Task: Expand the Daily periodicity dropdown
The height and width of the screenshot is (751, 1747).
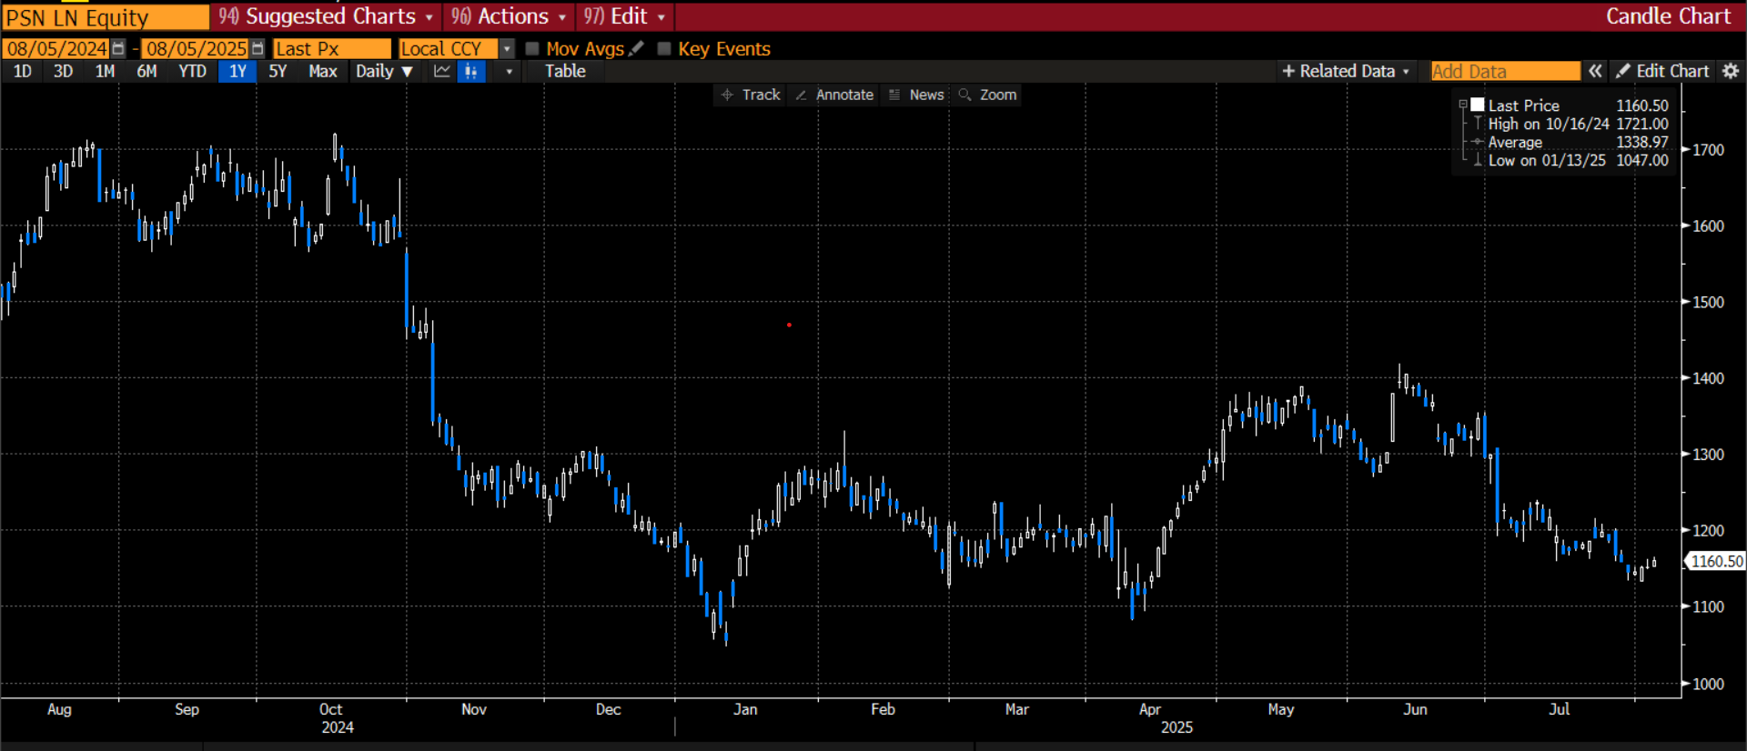Action: (x=384, y=71)
